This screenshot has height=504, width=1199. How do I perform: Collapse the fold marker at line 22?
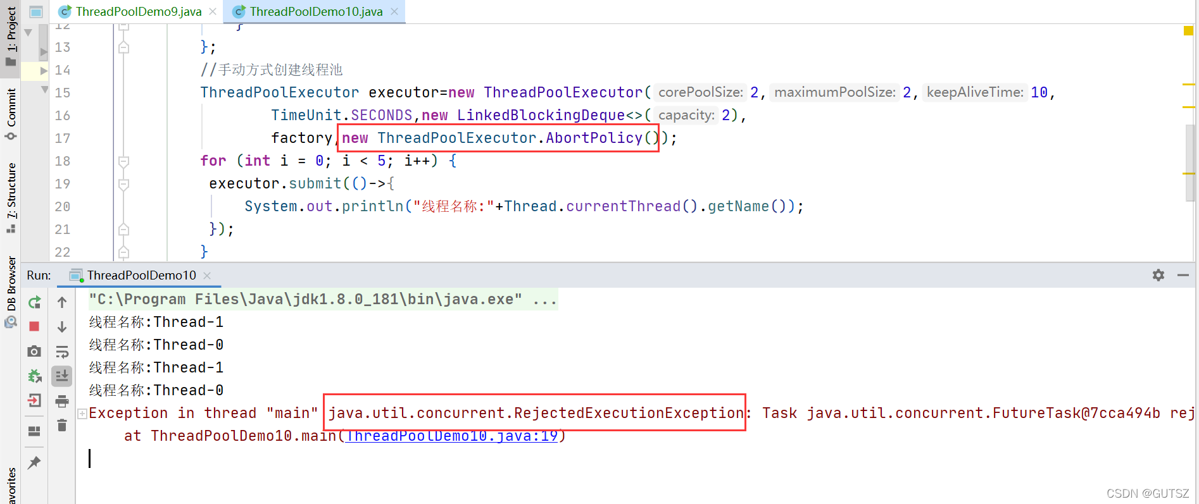tap(124, 252)
